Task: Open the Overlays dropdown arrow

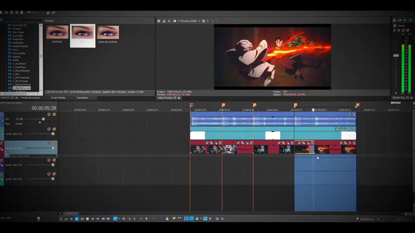Action: [x=208, y=21]
